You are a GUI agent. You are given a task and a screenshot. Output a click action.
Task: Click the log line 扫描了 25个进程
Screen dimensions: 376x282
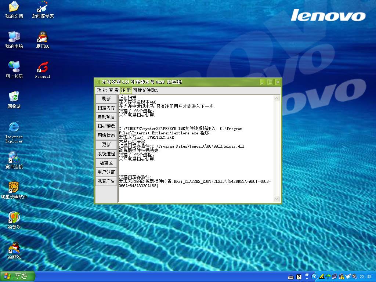pyautogui.click(x=137, y=155)
